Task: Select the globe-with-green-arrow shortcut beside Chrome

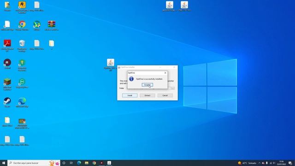Action: coord(37,25)
